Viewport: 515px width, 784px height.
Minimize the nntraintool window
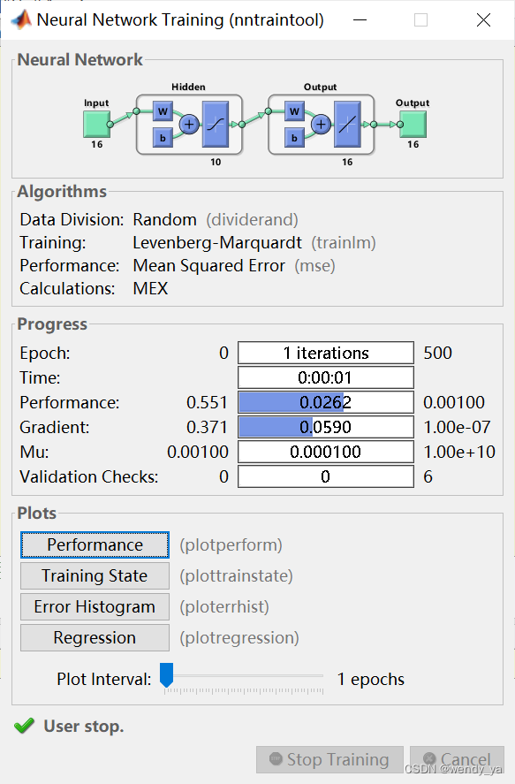click(x=360, y=20)
